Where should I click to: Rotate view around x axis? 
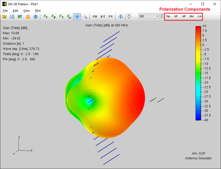point(45,16)
